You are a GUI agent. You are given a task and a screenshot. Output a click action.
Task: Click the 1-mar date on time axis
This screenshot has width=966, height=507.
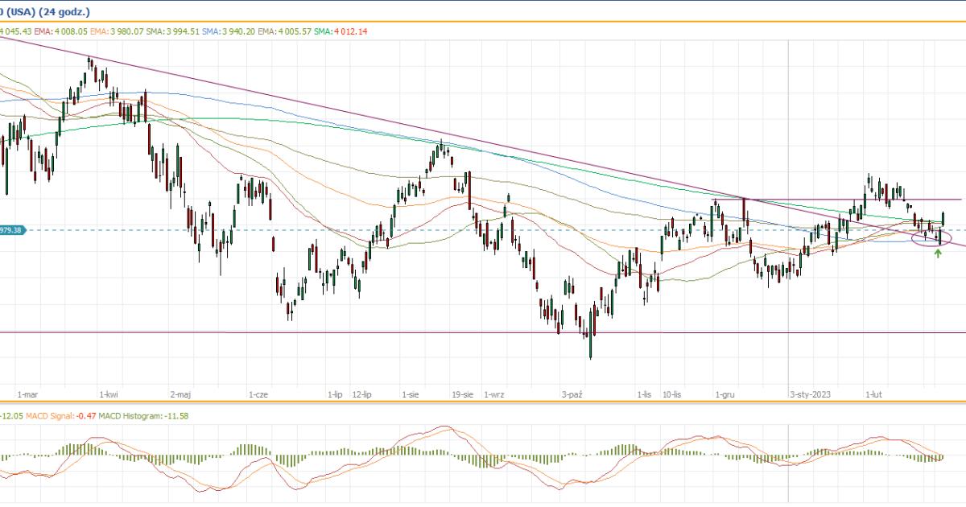[28, 395]
